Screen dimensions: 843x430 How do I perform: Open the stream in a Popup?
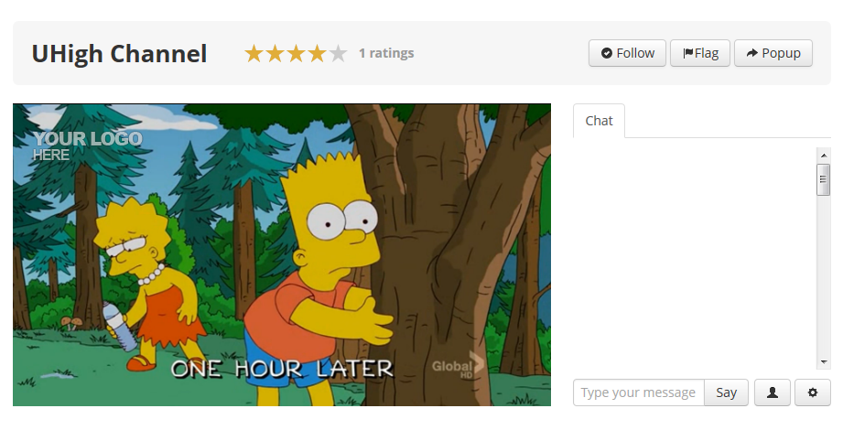point(773,53)
